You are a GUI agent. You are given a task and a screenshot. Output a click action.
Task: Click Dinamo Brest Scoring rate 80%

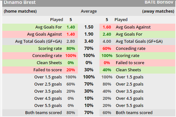click(x=71, y=49)
